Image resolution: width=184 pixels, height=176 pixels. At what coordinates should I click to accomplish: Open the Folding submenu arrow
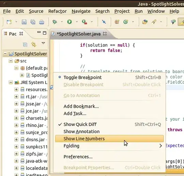tap(160, 146)
